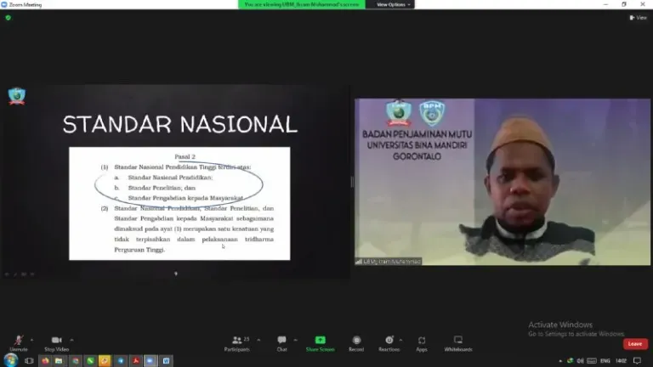Change layout using View button

pos(639,17)
